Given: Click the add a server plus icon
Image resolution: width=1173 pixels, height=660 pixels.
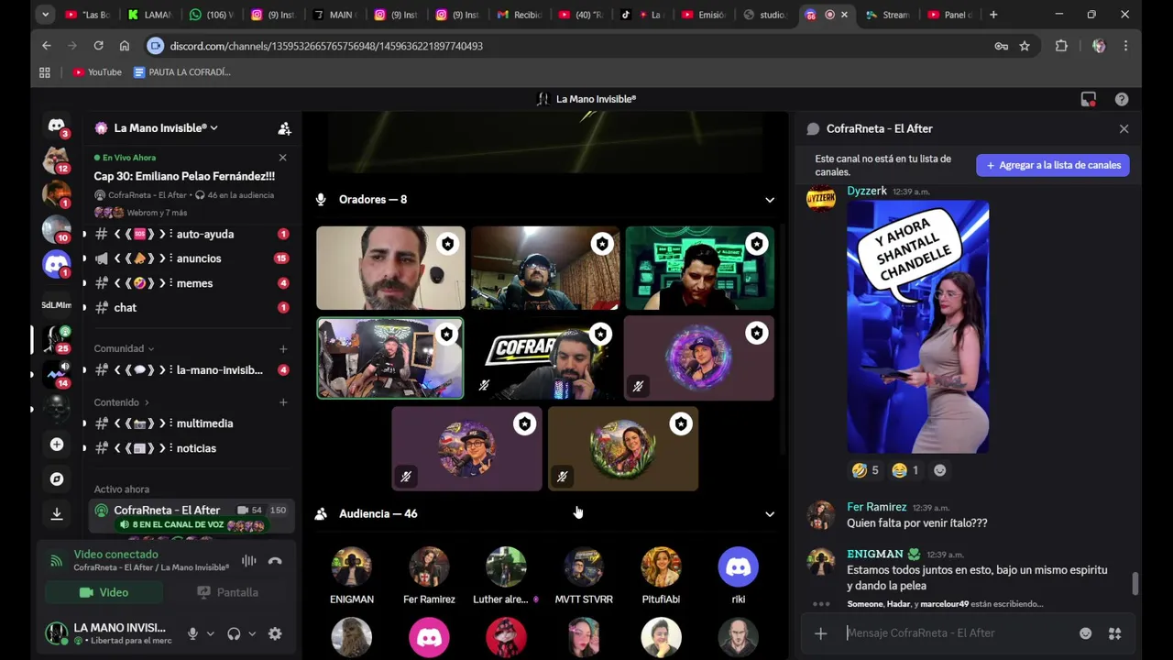Looking at the screenshot, I should pyautogui.click(x=57, y=445).
